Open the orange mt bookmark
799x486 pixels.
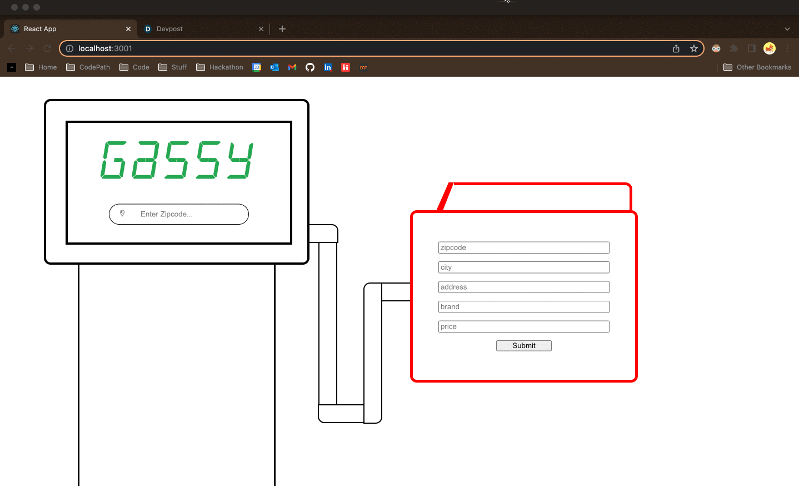click(363, 67)
